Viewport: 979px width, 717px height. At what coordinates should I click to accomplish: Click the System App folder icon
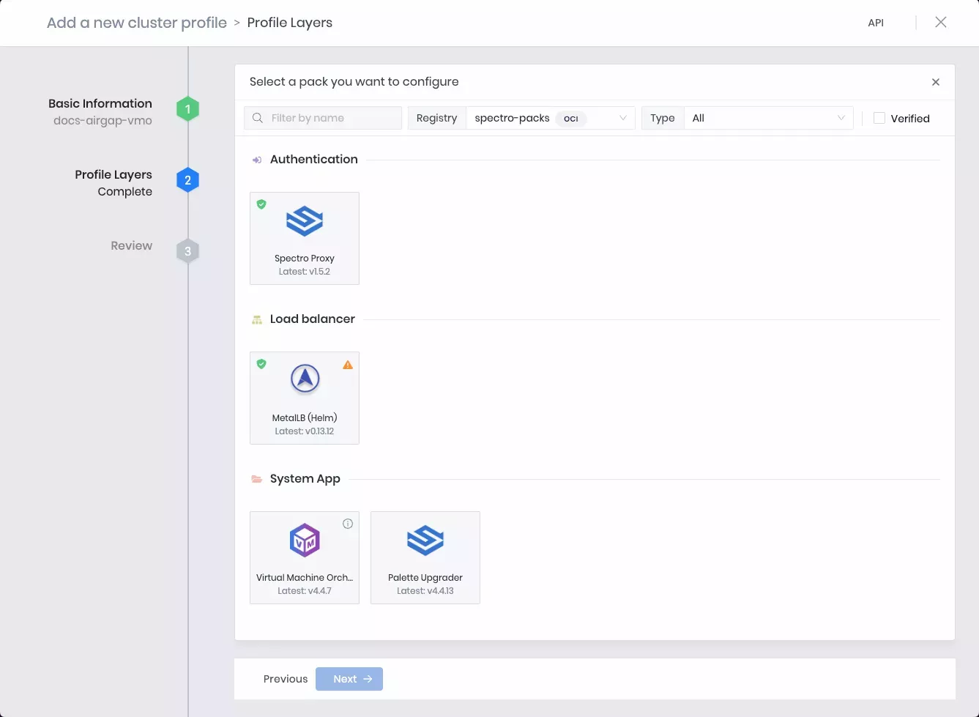click(256, 478)
